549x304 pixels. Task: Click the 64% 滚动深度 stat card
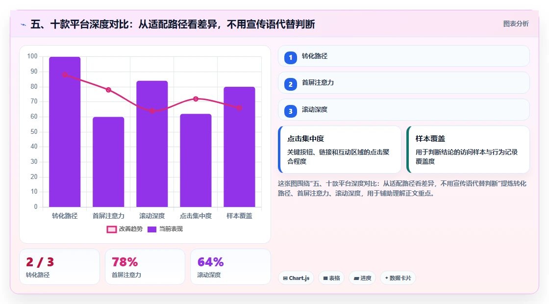click(x=230, y=267)
